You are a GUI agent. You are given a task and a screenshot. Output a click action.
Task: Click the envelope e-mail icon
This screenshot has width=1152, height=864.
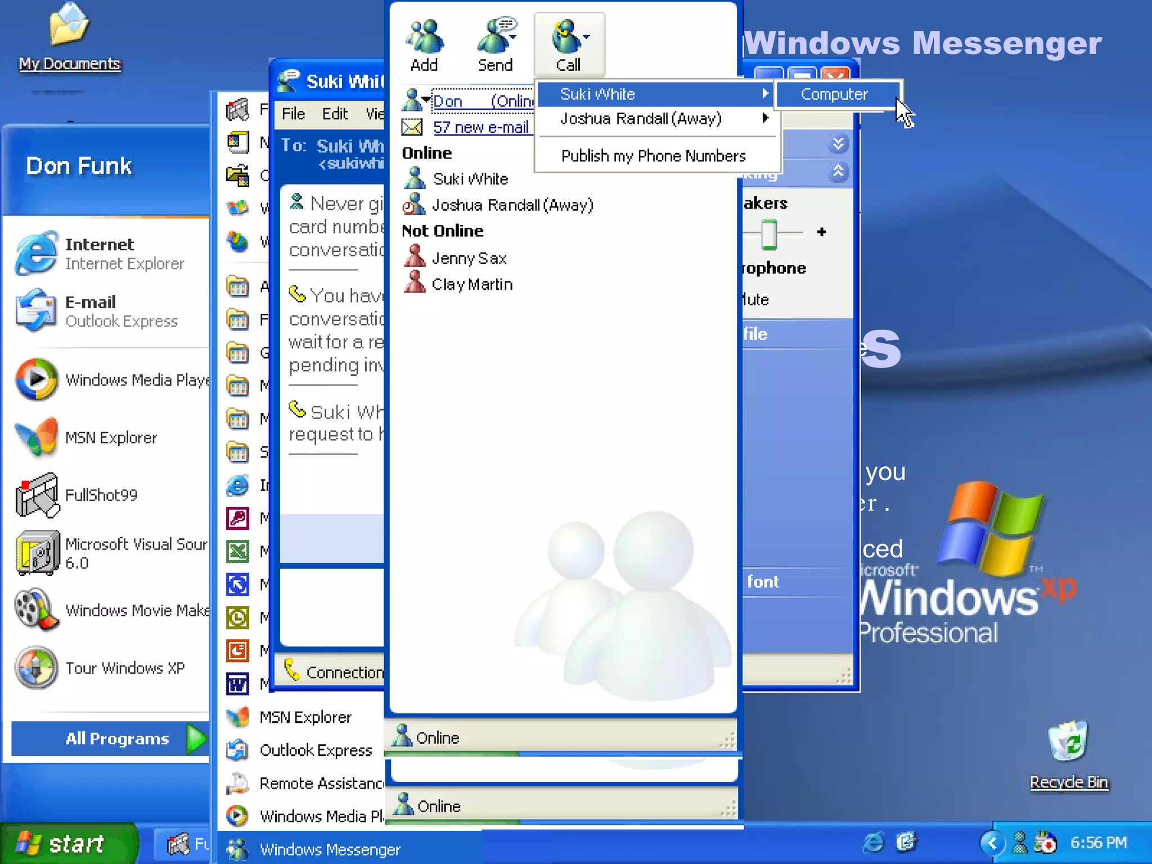click(412, 127)
